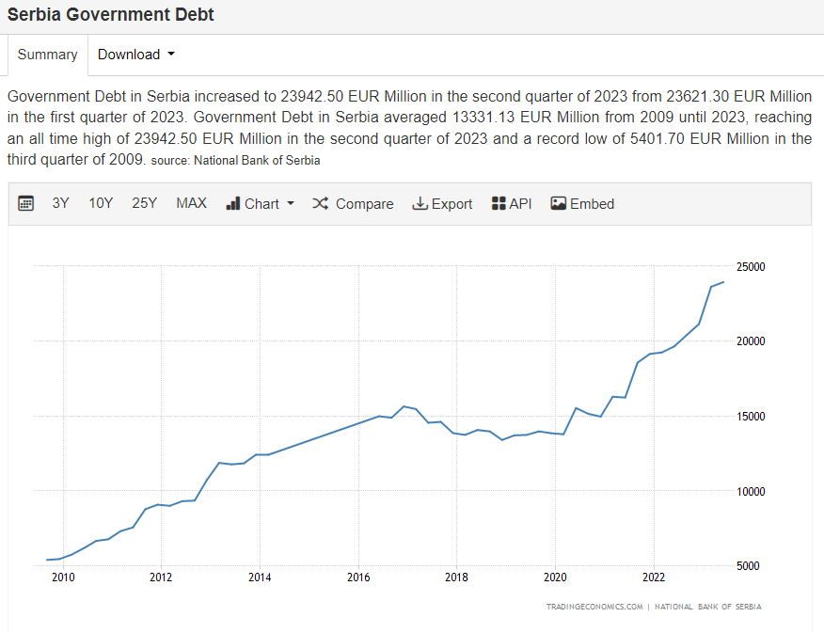Select the 25Y time range
Screen dimensions: 824x633
click(144, 204)
